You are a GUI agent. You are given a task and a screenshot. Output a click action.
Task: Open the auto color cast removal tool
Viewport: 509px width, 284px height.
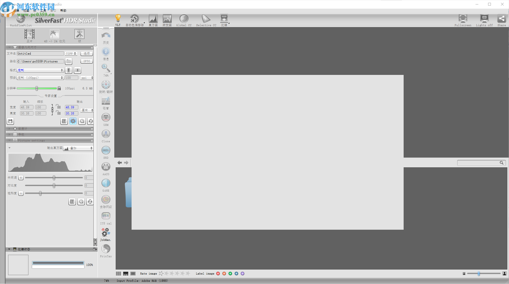(x=135, y=20)
